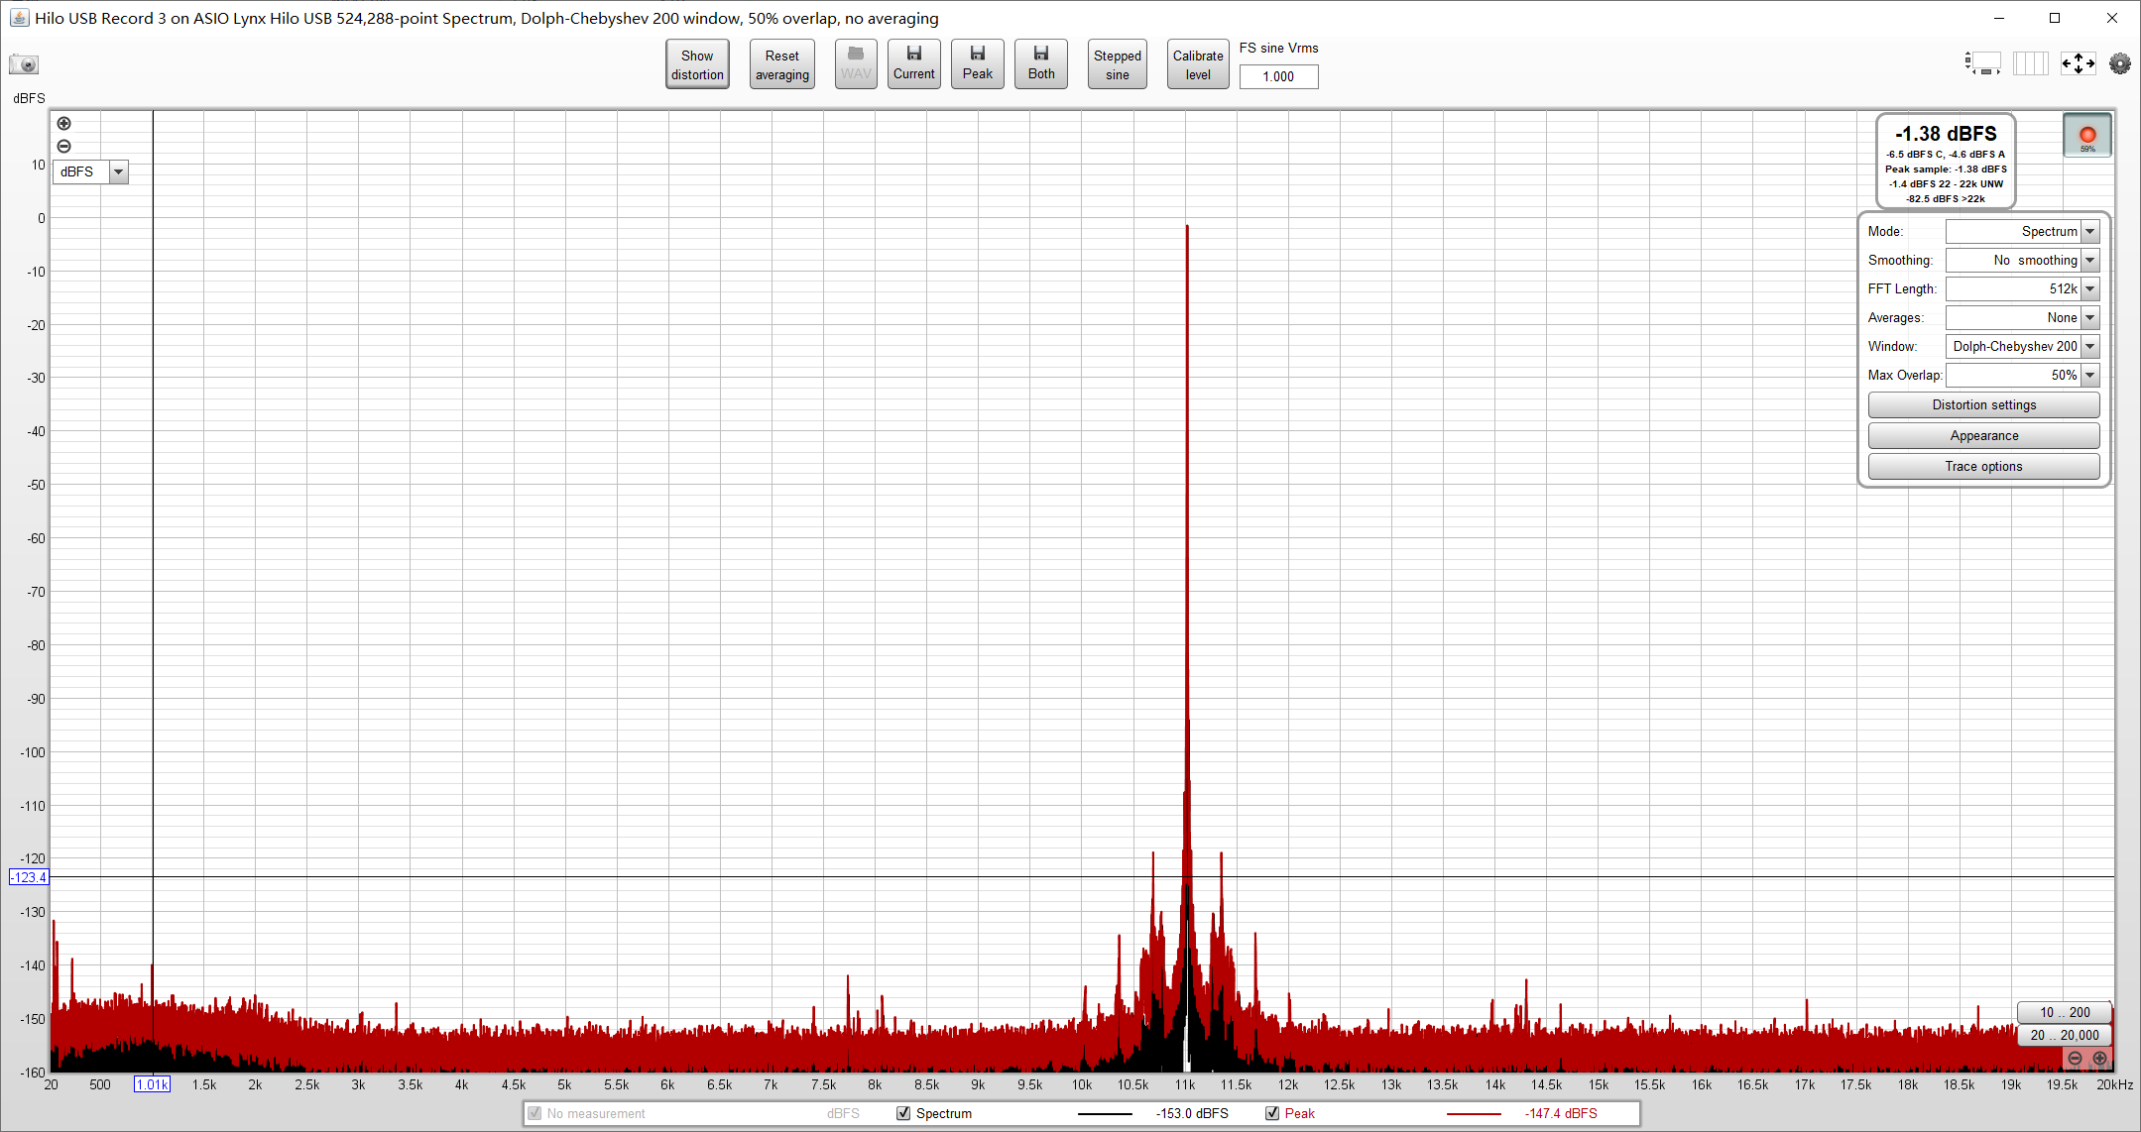Click the camera capture icon

24,64
